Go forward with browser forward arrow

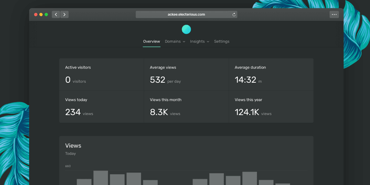tap(64, 14)
